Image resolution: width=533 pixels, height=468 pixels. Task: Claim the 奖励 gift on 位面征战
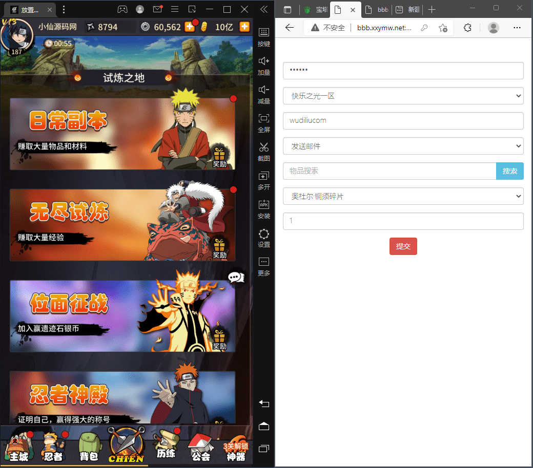219,339
